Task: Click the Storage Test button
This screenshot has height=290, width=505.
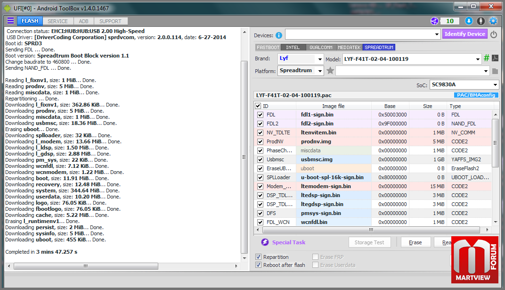Action: point(369,242)
